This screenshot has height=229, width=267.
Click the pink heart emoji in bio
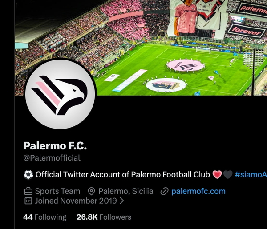tap(217, 175)
